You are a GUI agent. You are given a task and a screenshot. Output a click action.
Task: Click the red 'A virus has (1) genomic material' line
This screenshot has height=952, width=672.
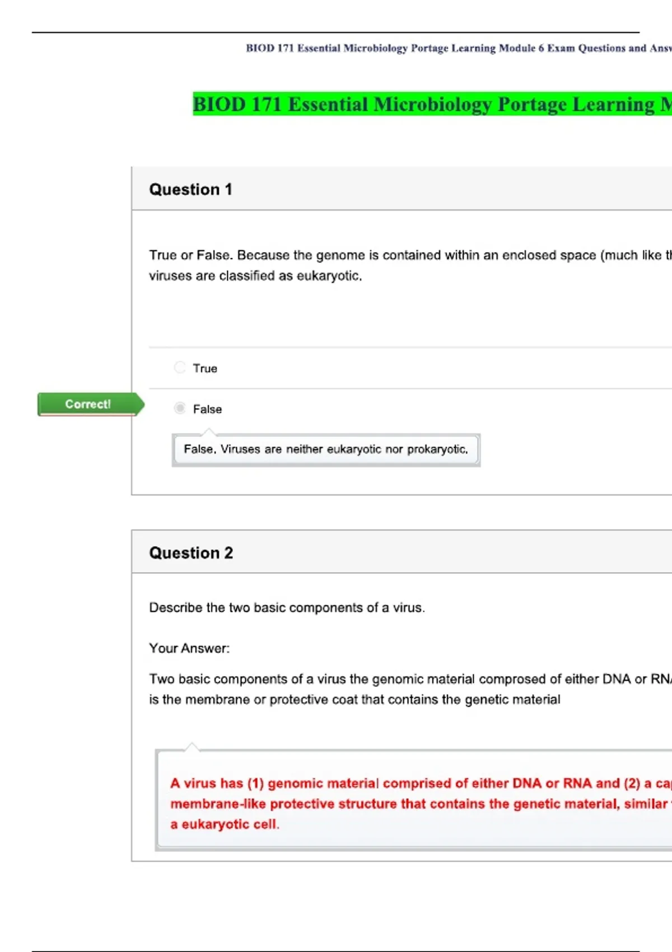tap(420, 783)
